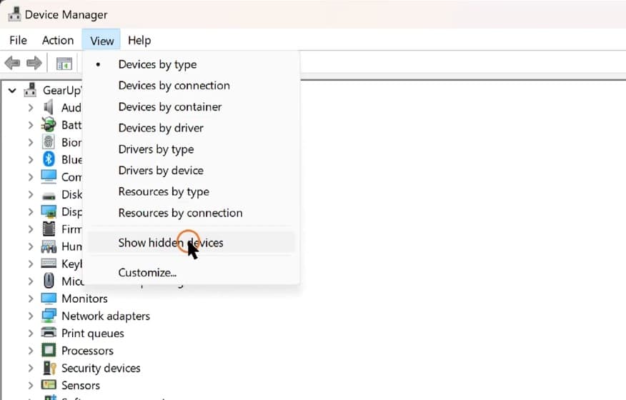Open the Action menu
Image resolution: width=626 pixels, height=400 pixels.
point(58,41)
